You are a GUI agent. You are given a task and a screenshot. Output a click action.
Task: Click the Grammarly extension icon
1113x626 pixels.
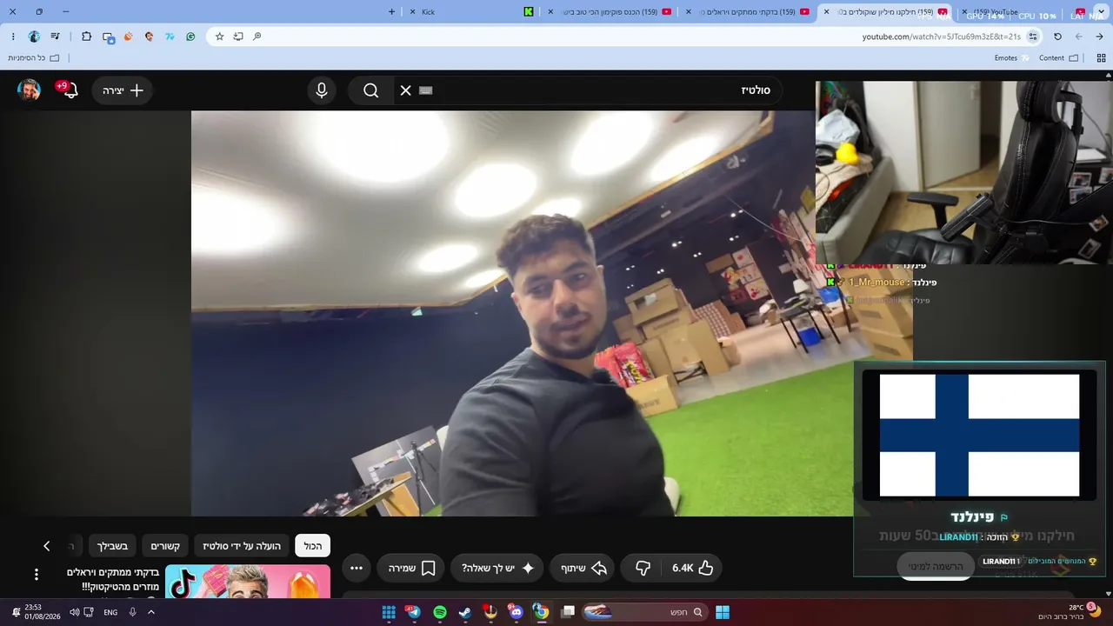point(190,37)
